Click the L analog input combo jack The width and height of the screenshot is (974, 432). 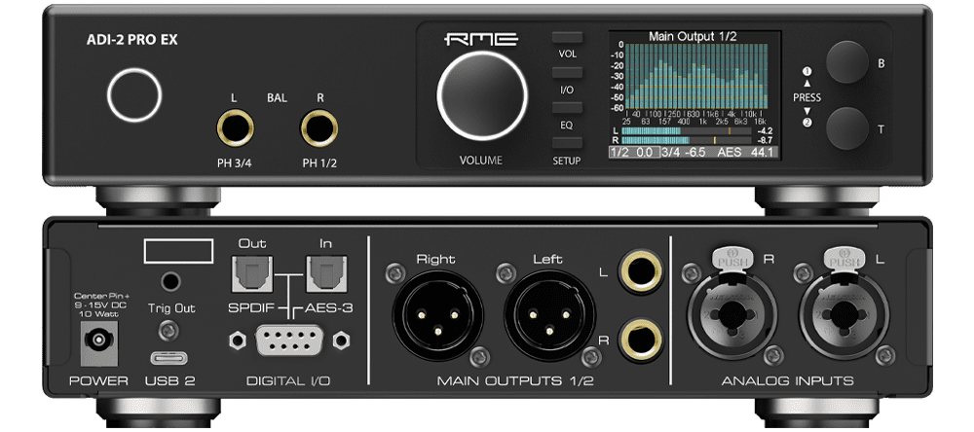(x=845, y=315)
